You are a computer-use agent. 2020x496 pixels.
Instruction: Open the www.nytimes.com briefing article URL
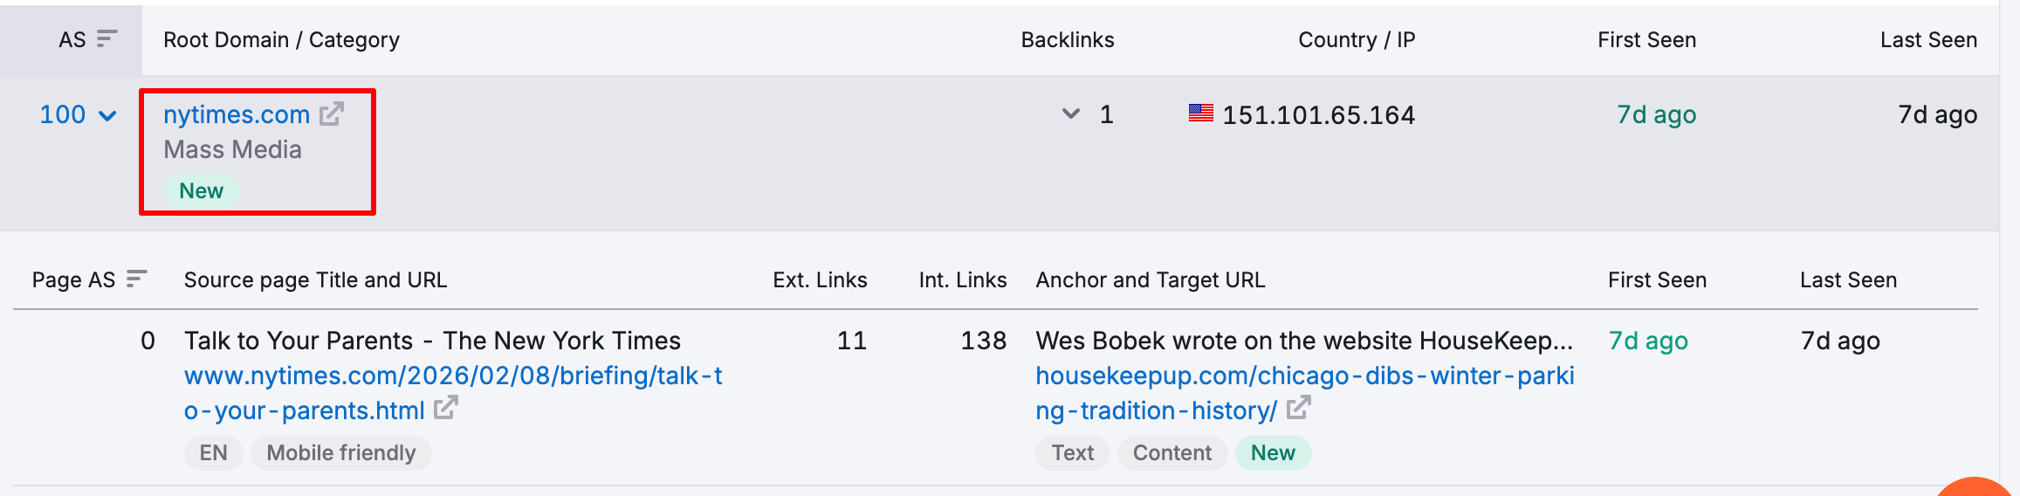coord(453,393)
